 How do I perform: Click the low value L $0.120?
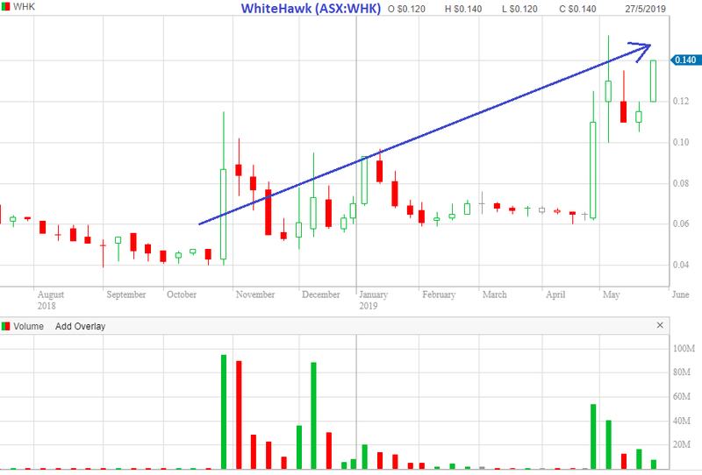[x=519, y=9]
